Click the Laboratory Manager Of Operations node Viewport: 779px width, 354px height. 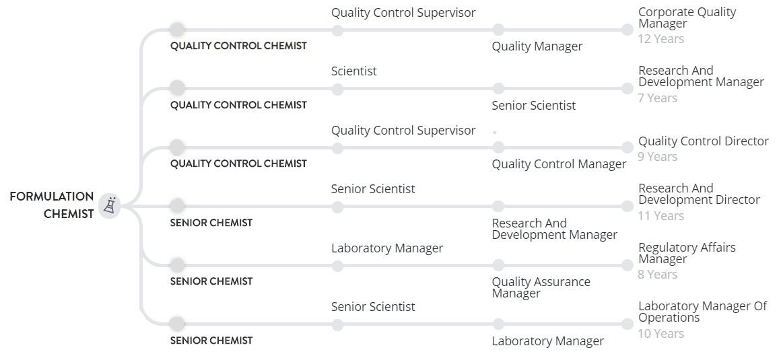click(x=628, y=324)
